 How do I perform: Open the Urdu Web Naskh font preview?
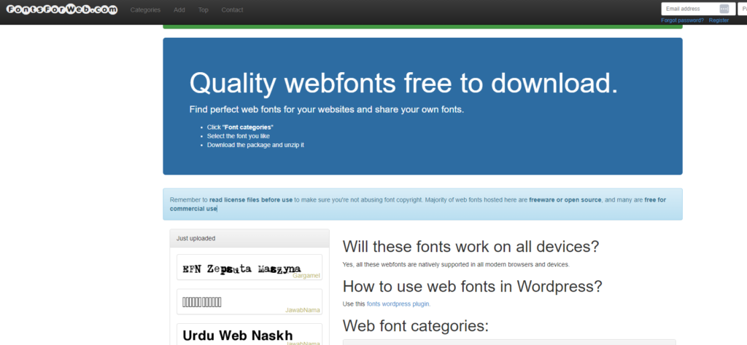tap(249, 334)
